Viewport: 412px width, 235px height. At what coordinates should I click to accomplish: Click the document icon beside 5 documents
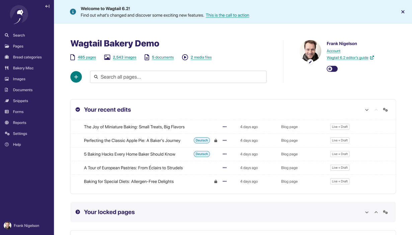tap(147, 57)
